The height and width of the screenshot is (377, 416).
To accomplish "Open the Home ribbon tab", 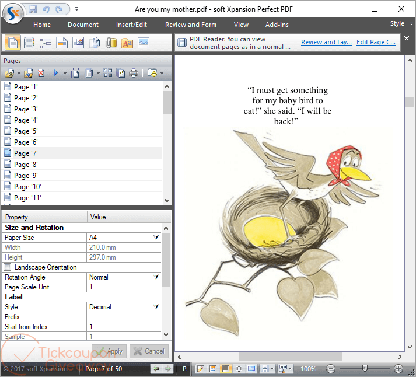I will point(42,25).
